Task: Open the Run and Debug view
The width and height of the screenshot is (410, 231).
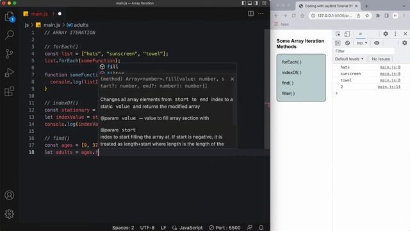Action: [x=10, y=73]
